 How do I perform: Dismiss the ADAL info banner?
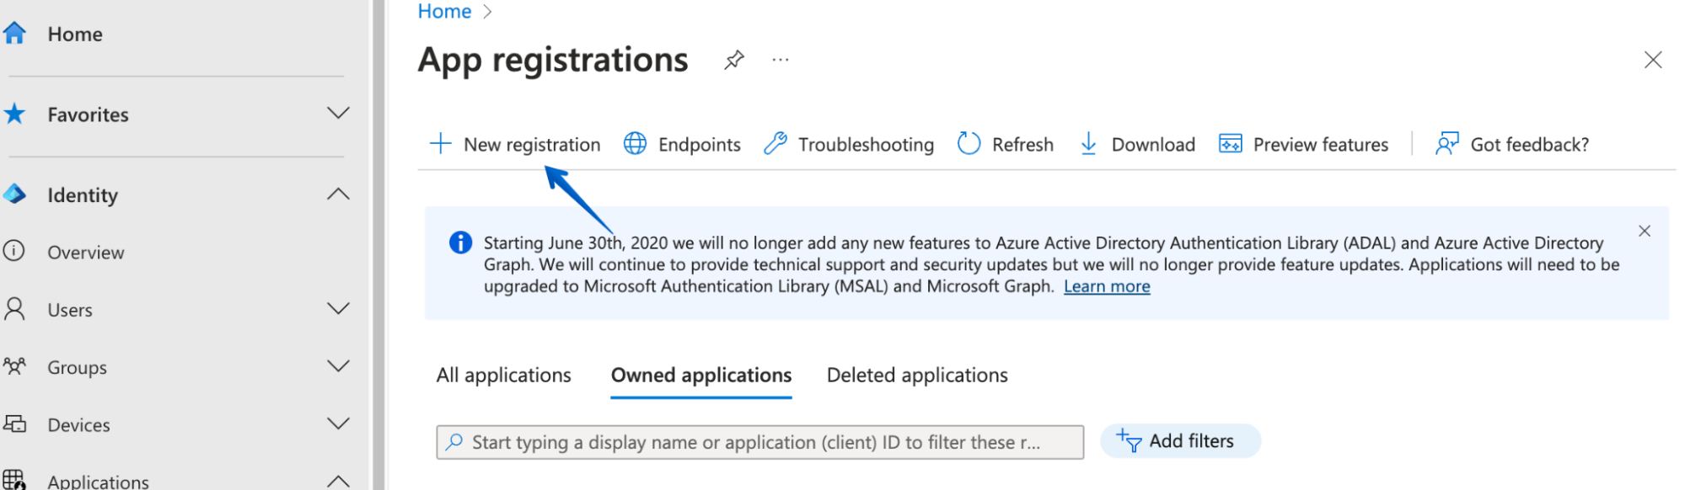click(x=1644, y=232)
